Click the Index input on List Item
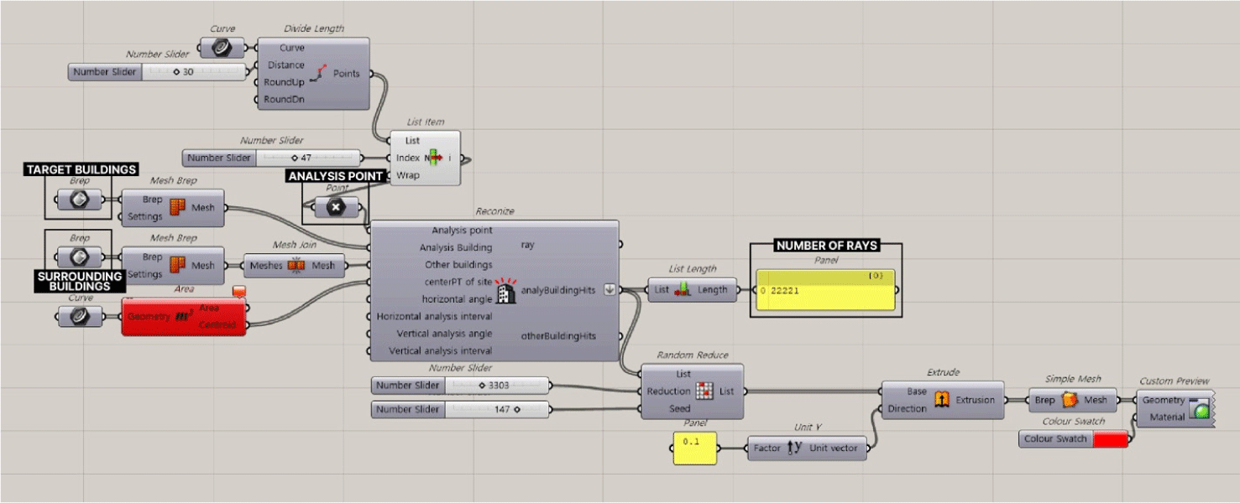1240x503 pixels. pyautogui.click(x=408, y=158)
